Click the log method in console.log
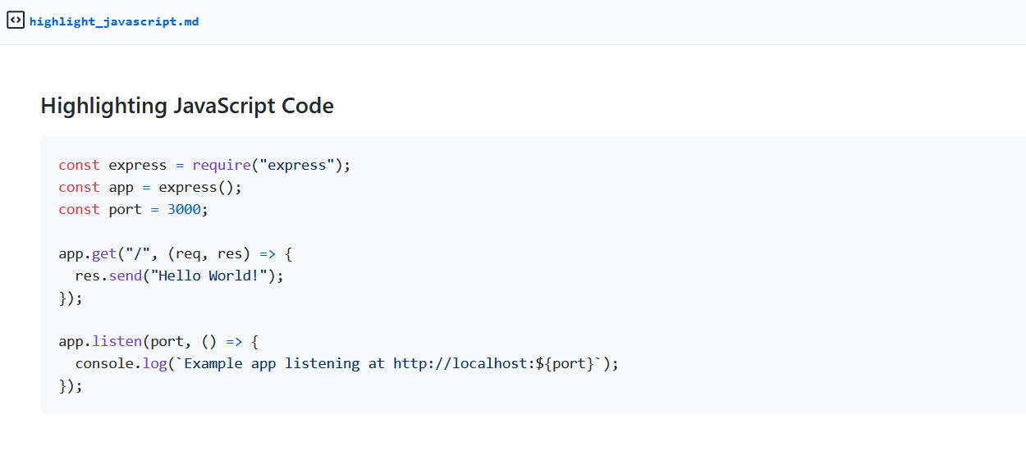Image resolution: width=1026 pixels, height=451 pixels. pos(154,363)
